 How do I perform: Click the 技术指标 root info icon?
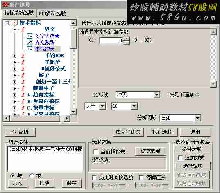(15, 23)
